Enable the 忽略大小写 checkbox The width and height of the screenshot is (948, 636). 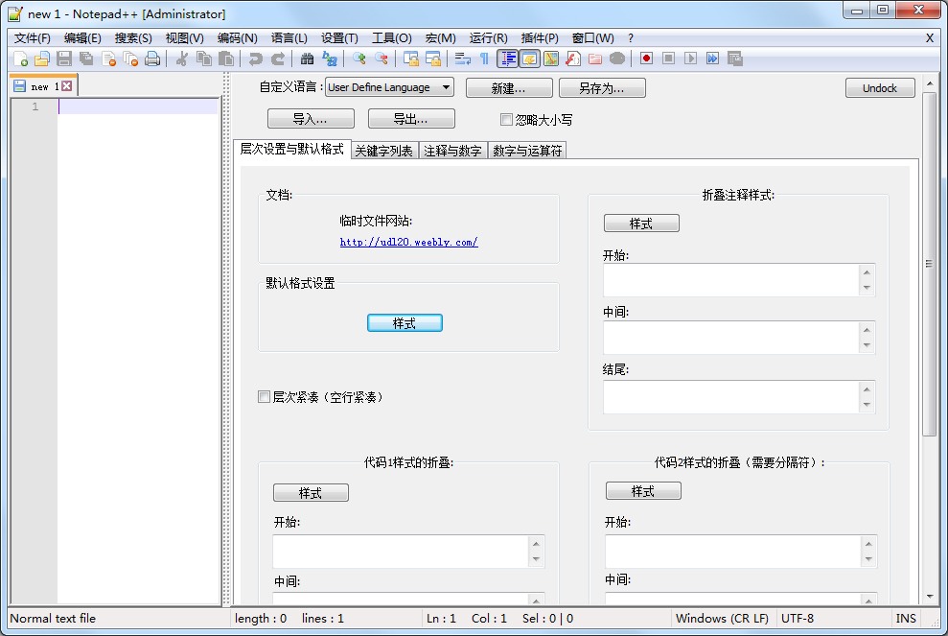coord(507,120)
